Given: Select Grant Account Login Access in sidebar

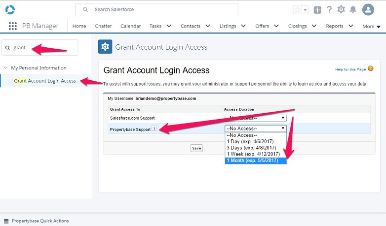Looking at the screenshot, I should pyautogui.click(x=45, y=81).
